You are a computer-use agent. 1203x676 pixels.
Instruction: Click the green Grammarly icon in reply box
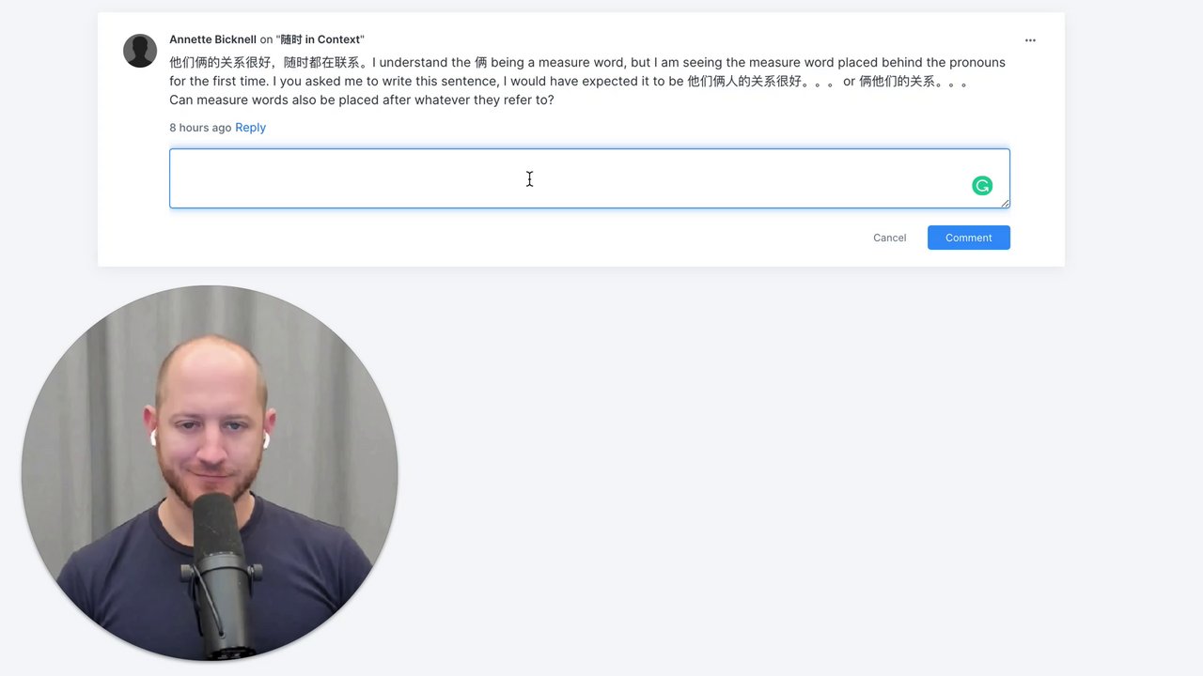click(x=982, y=186)
